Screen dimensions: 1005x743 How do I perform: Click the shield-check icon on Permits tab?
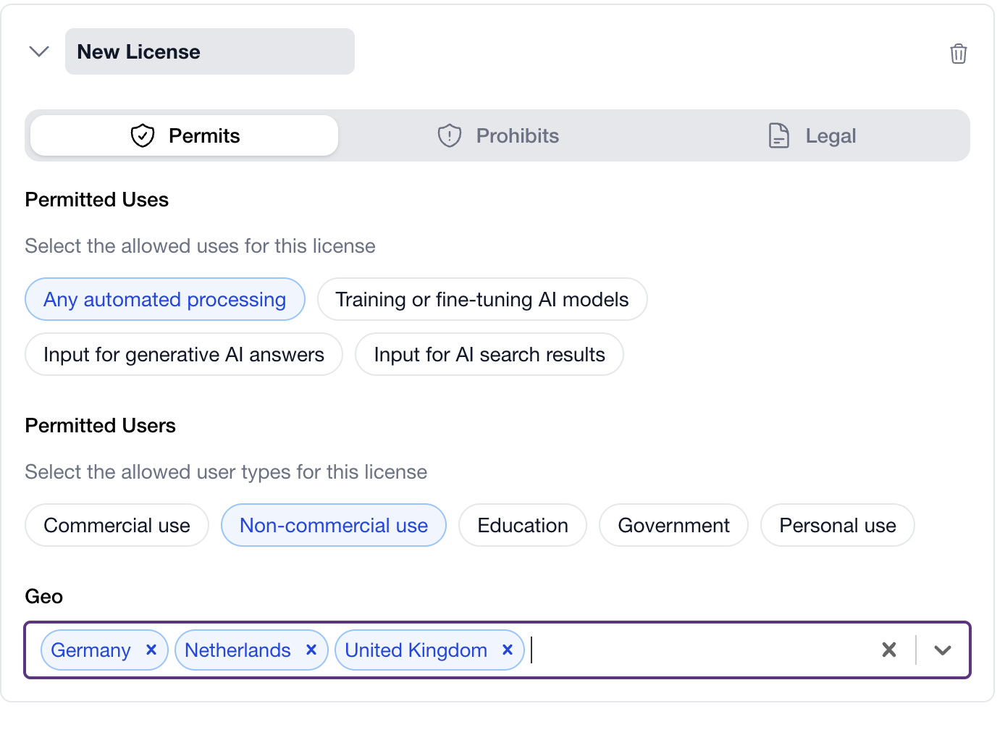pos(142,135)
